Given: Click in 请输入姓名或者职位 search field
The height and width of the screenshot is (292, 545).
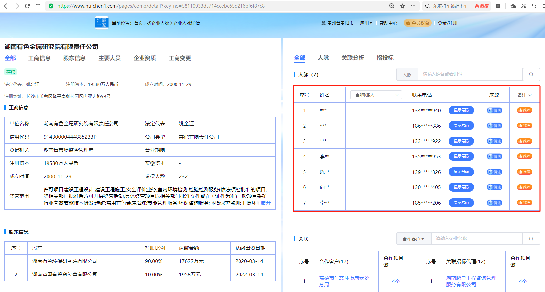Looking at the screenshot, I should click(x=470, y=74).
